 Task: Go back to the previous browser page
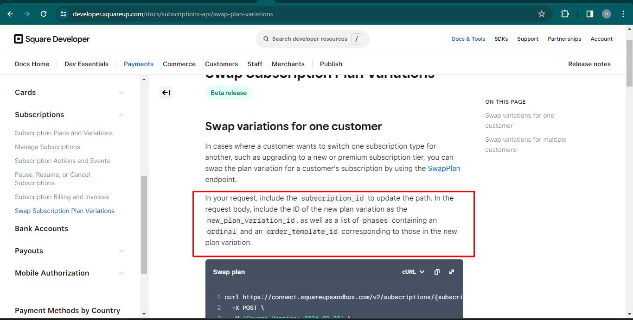click(10, 14)
